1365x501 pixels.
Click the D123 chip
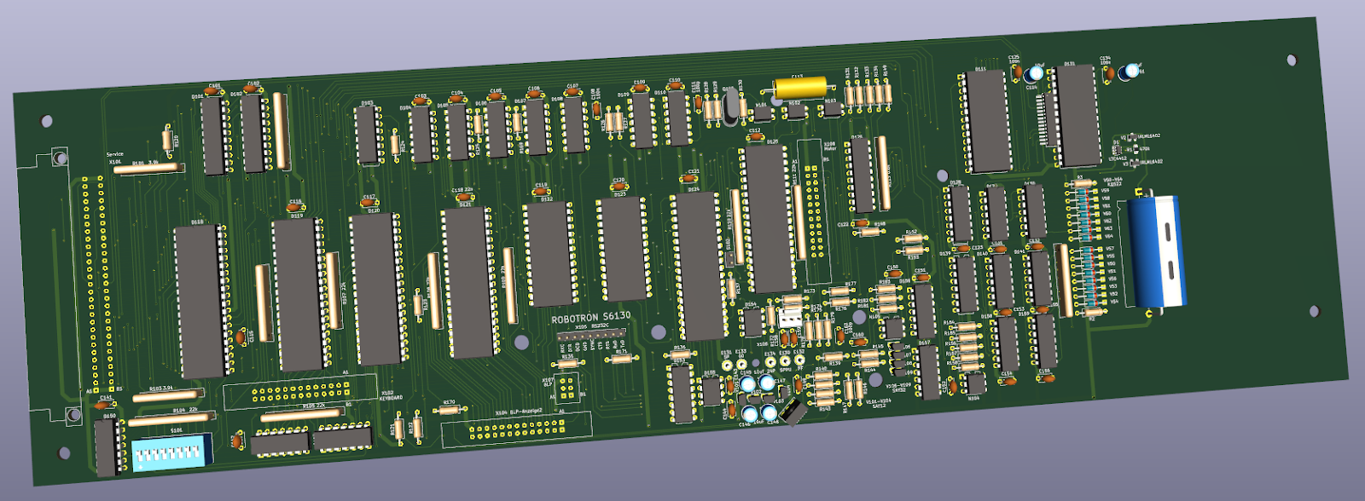[x=622, y=249]
